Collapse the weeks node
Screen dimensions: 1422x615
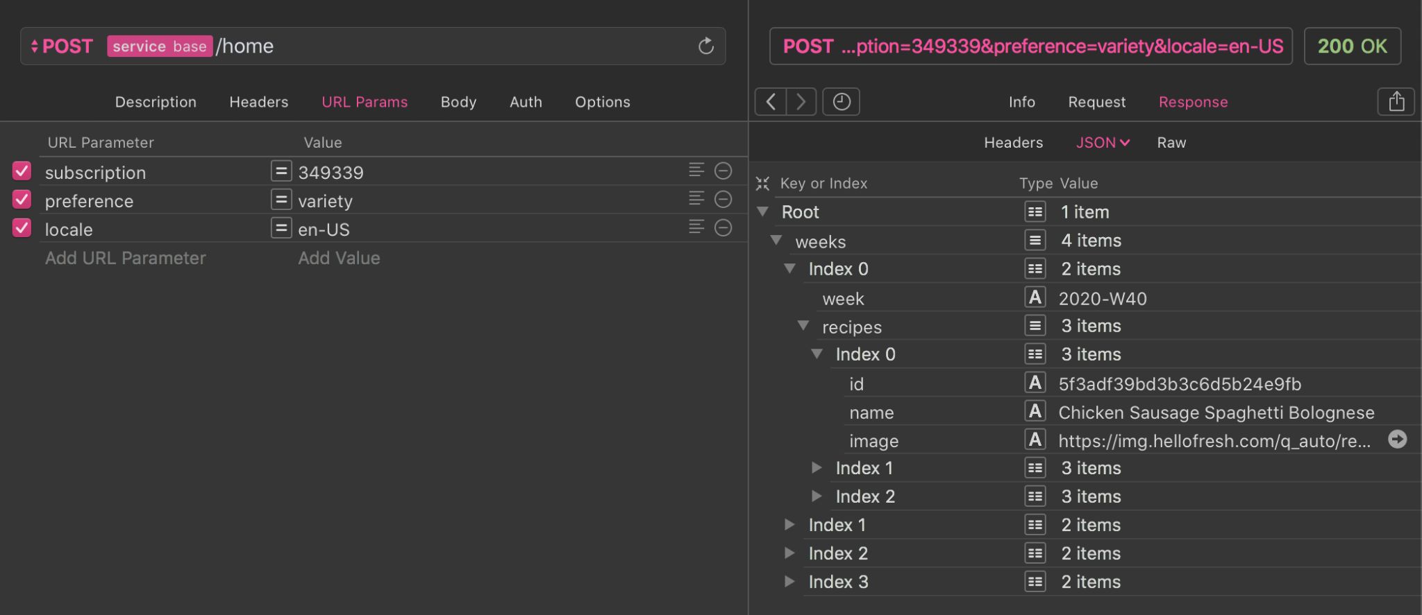[776, 240]
